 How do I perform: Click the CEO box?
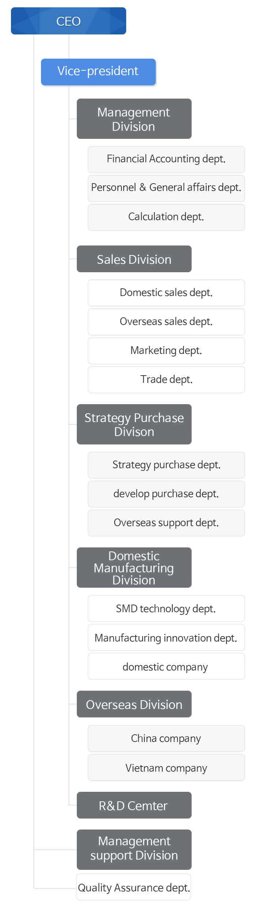coord(68,21)
